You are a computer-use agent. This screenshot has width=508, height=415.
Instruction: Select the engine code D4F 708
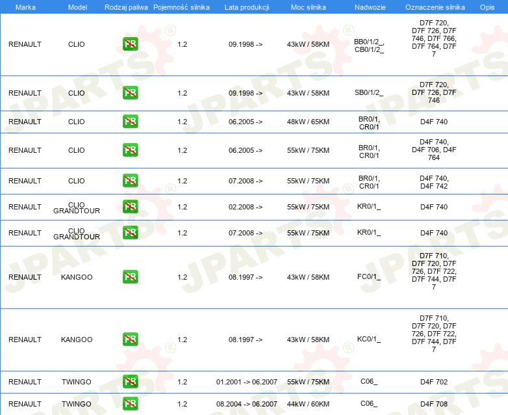(x=434, y=404)
